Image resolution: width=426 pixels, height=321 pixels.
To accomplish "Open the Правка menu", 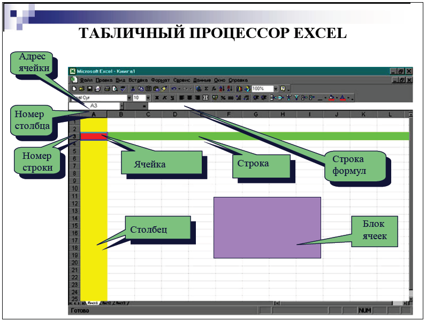I will click(104, 80).
